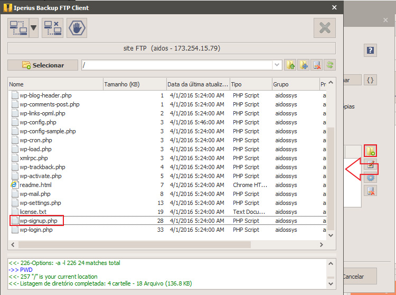Select license.txt file
The image size is (396, 295).
(x=33, y=212)
